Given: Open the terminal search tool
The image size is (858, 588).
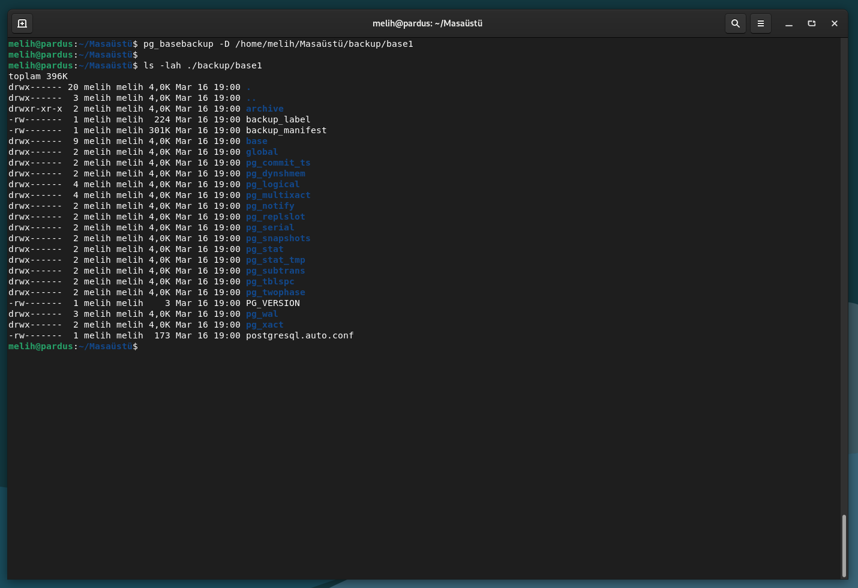Looking at the screenshot, I should pos(735,23).
